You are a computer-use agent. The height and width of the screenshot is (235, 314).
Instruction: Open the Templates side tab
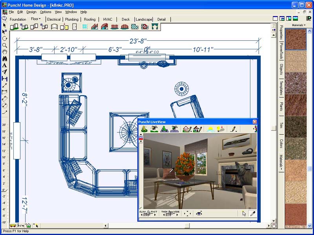click(281, 88)
